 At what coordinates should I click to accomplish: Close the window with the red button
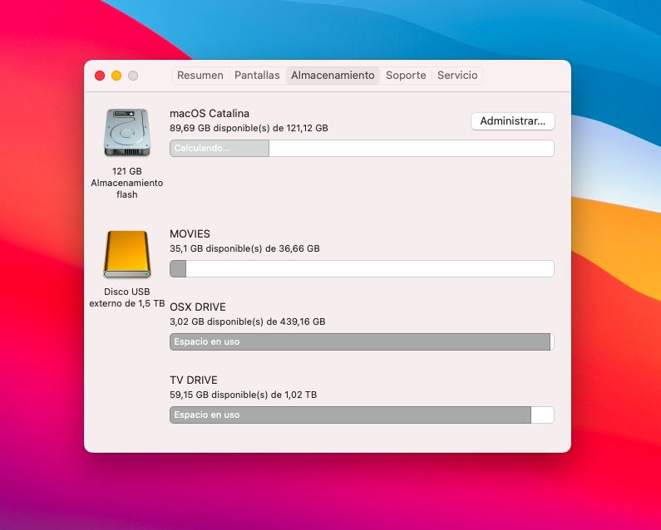tap(100, 76)
